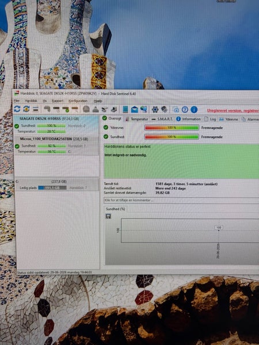Open the Filer menu
The height and width of the screenshot is (345, 259).
(17, 101)
